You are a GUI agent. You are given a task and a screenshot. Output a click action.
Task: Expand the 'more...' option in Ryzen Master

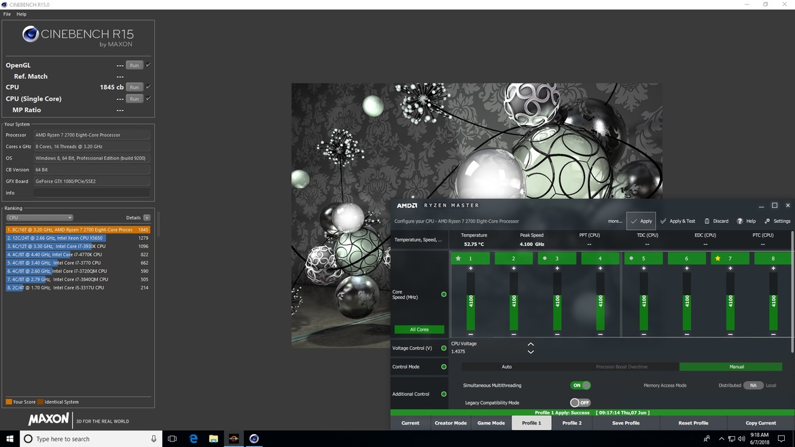(x=615, y=221)
